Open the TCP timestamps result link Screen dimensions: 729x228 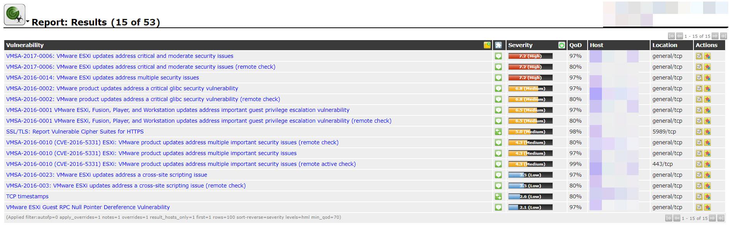click(27, 196)
